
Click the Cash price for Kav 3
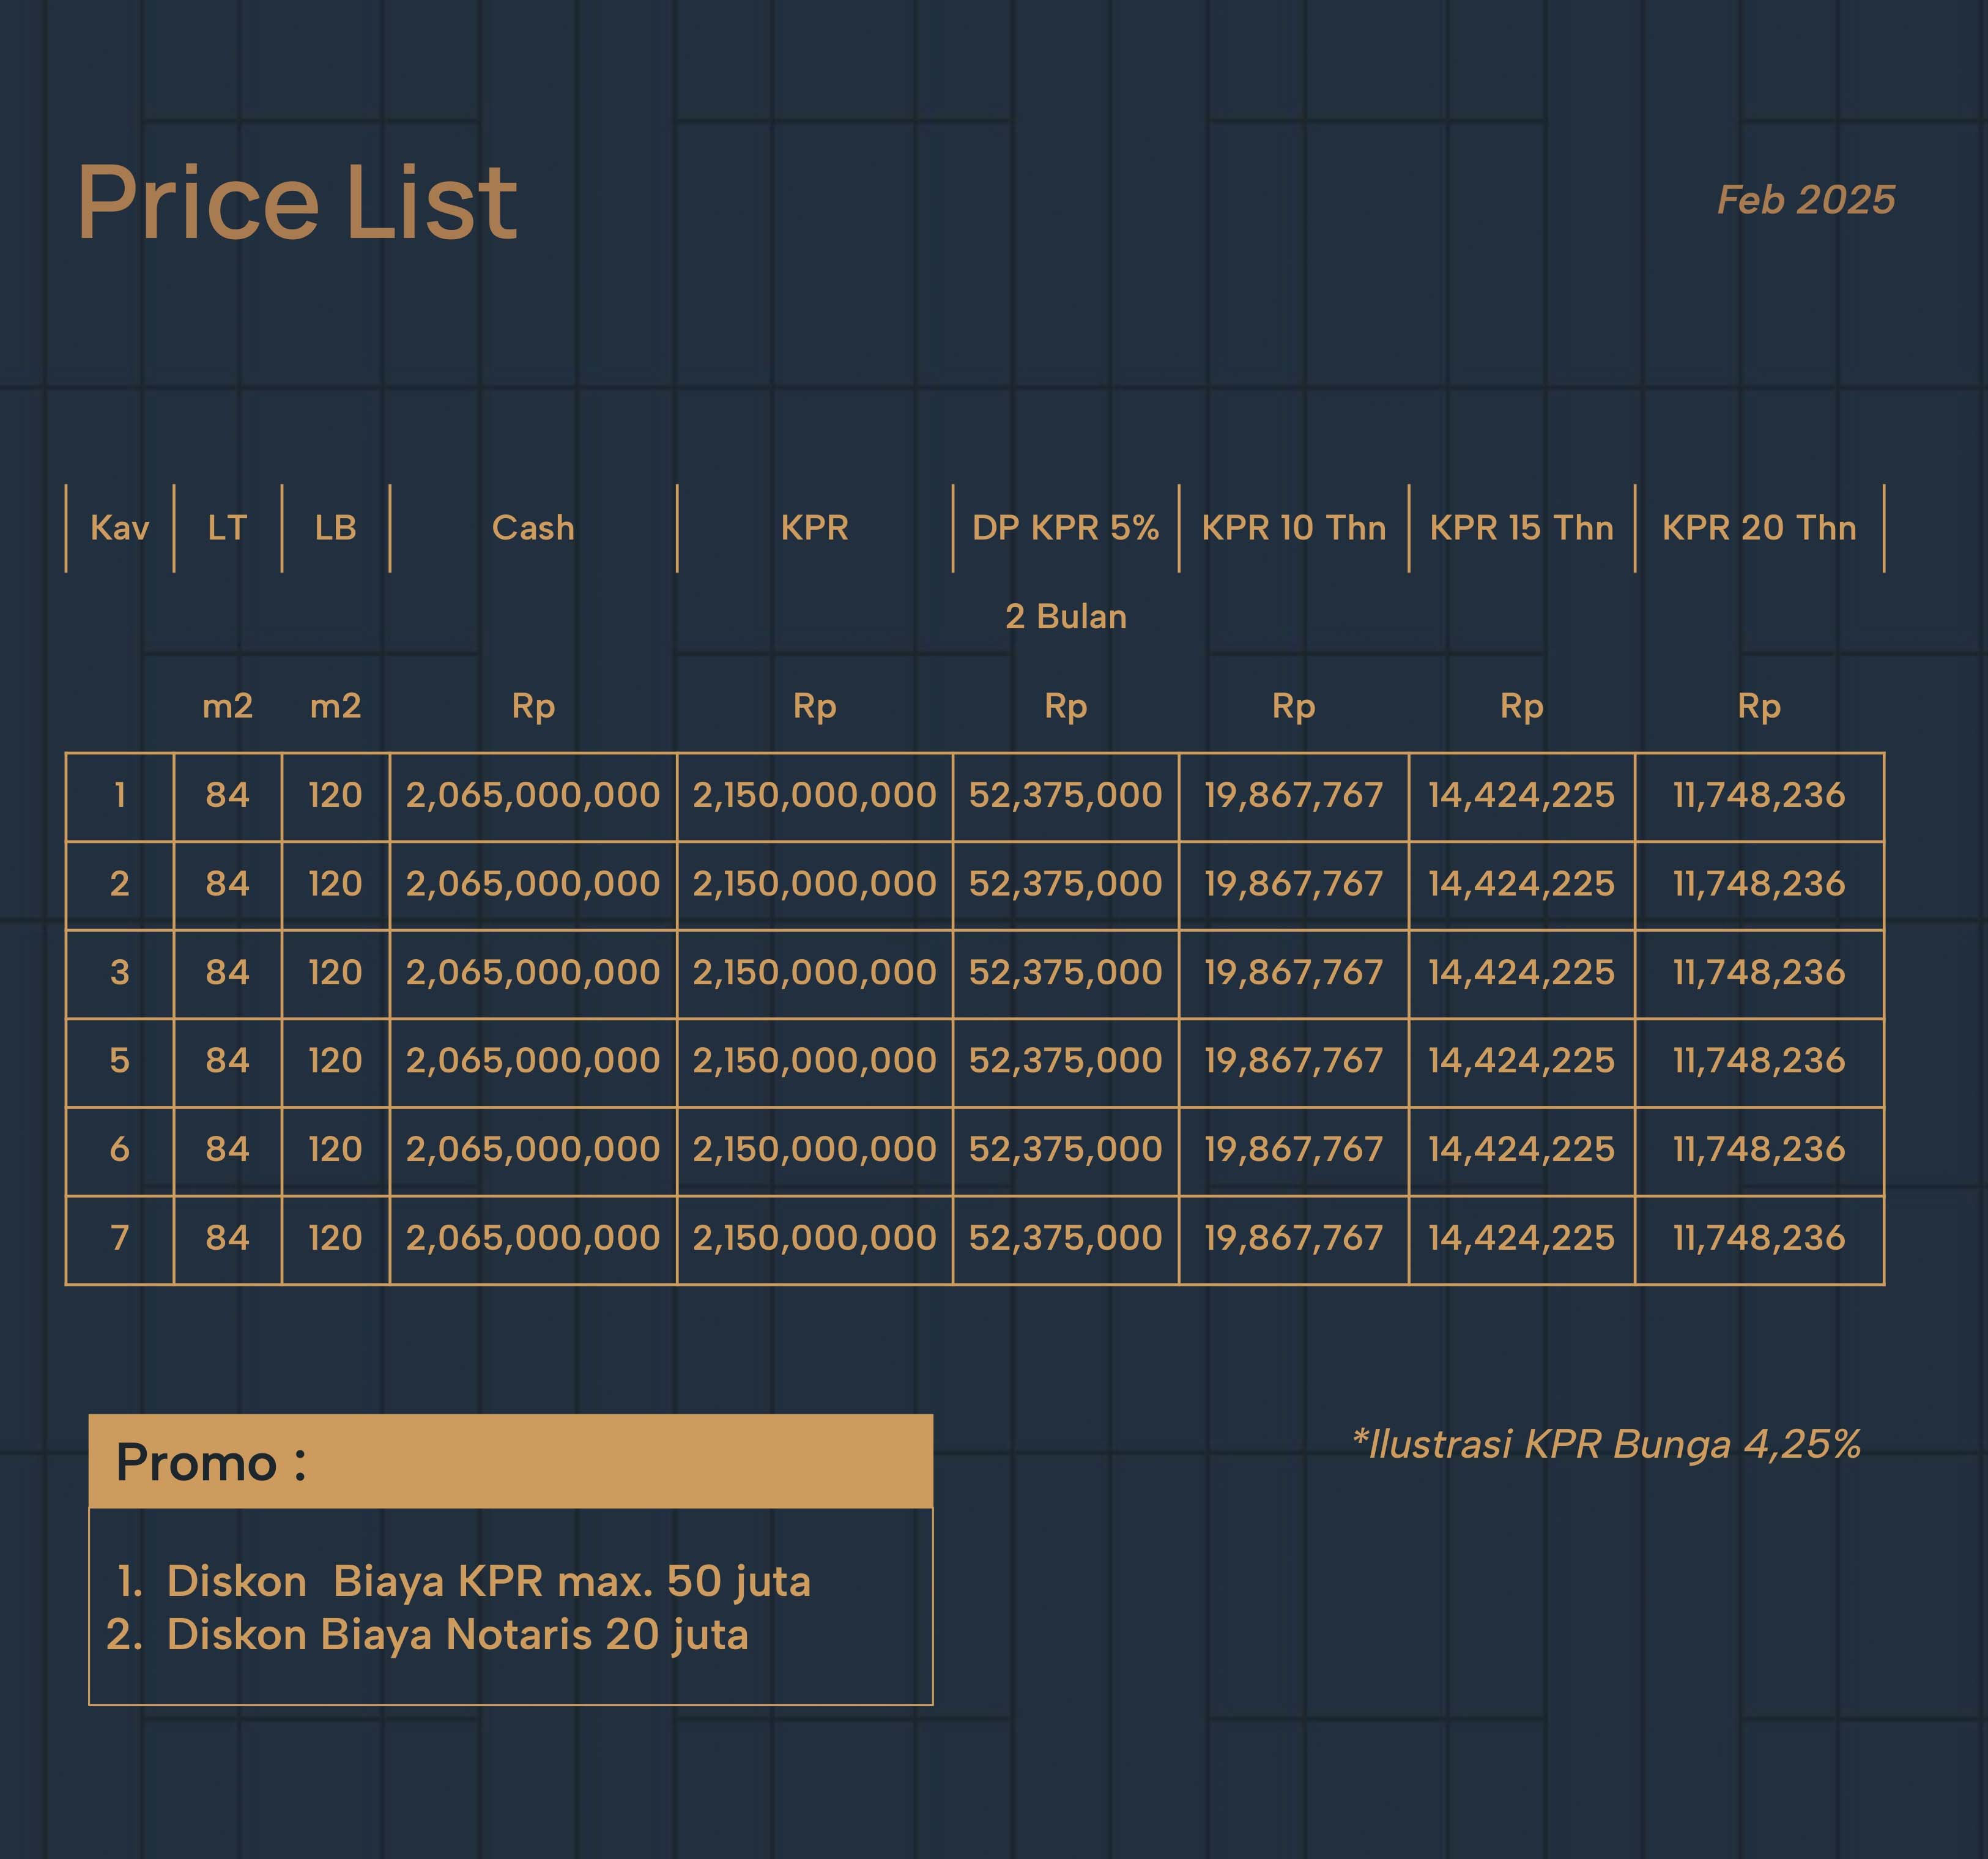pos(533,972)
